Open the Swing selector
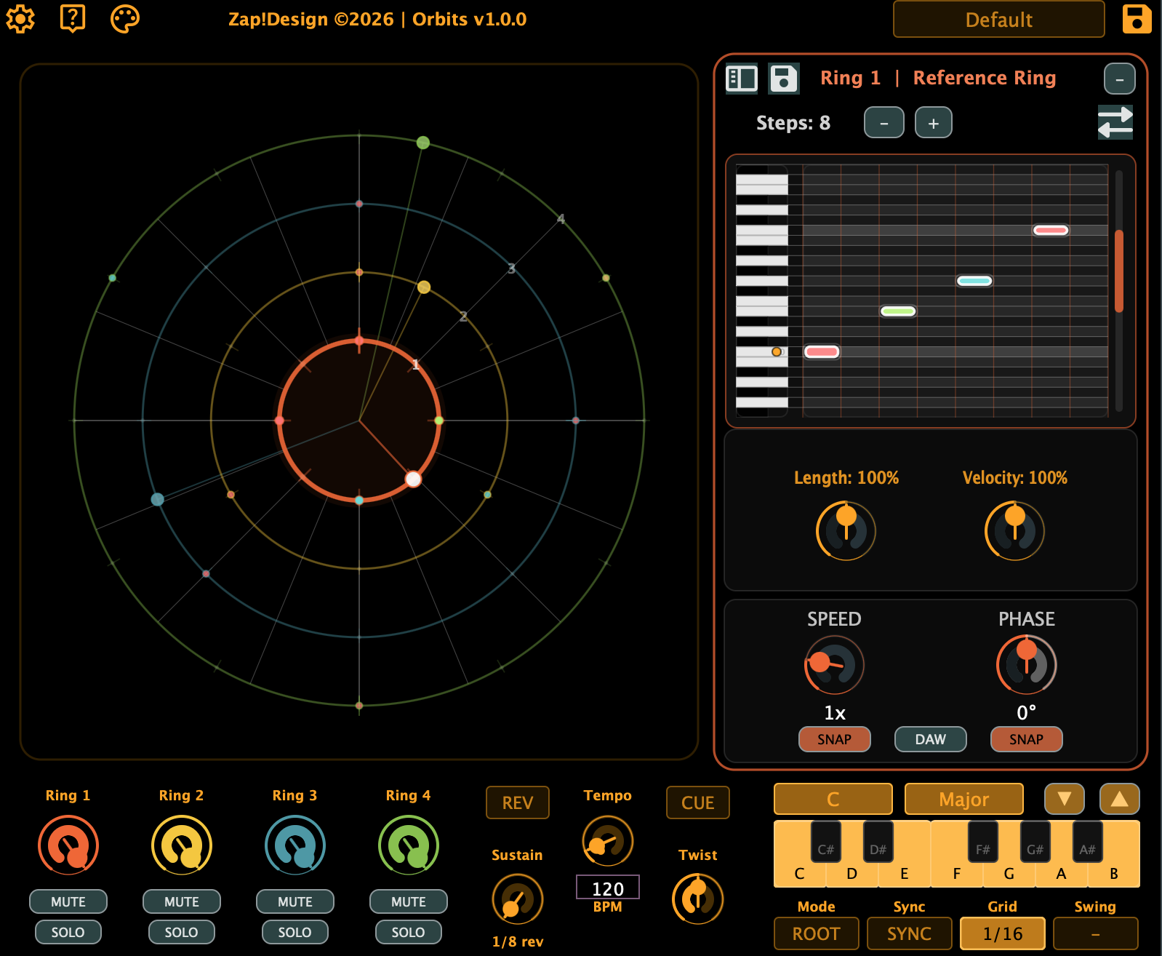1162x956 pixels. (1096, 933)
